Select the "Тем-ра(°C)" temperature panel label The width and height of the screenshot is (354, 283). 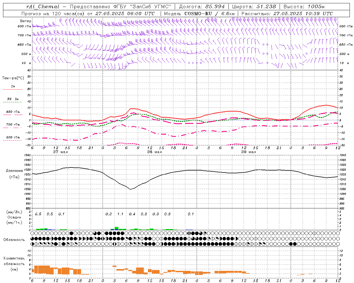click(13, 78)
